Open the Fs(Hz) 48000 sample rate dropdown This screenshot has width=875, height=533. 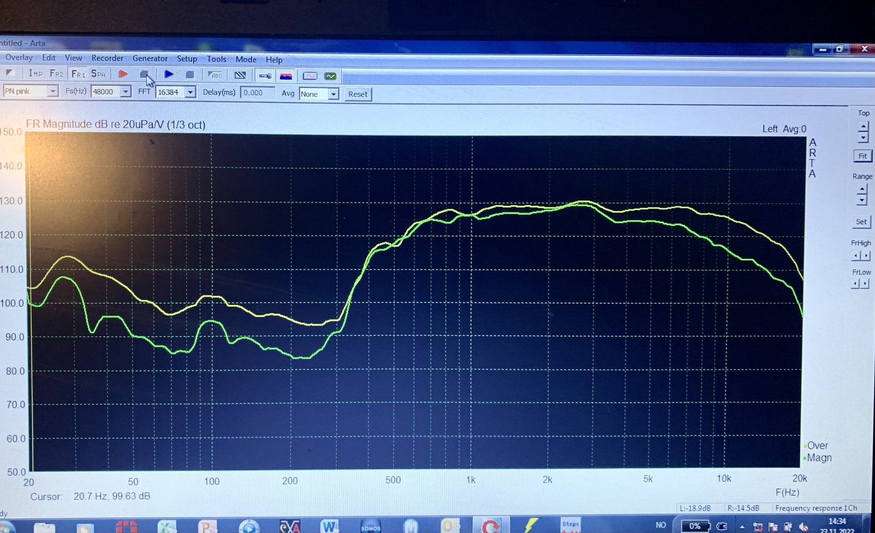tap(125, 92)
